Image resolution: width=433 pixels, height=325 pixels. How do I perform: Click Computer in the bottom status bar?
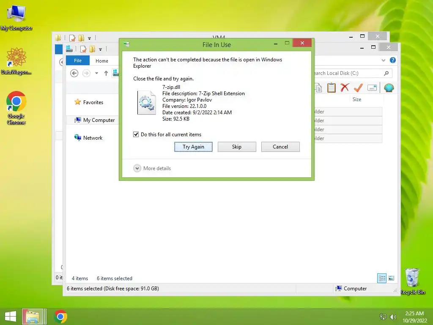(x=351, y=289)
